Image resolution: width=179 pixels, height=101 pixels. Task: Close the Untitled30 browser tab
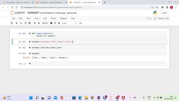[x=66, y=2]
